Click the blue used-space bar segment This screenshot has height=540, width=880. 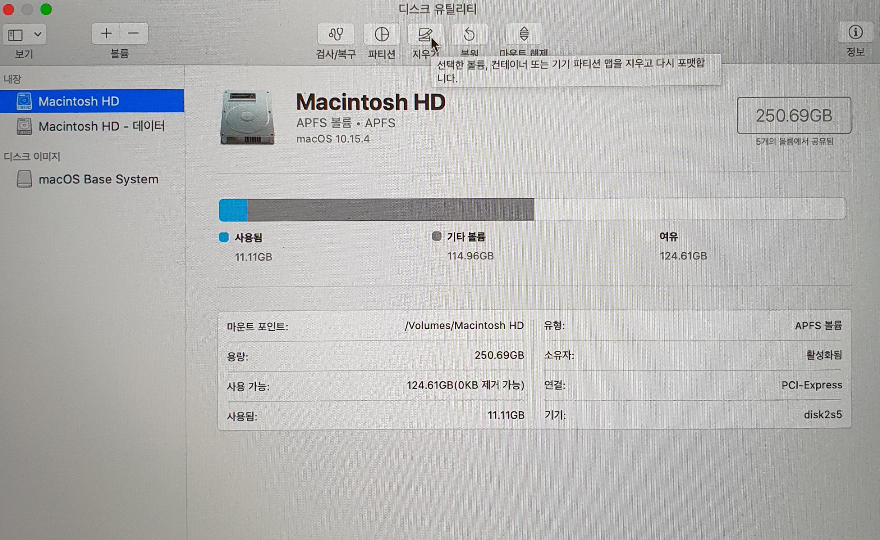coord(233,210)
